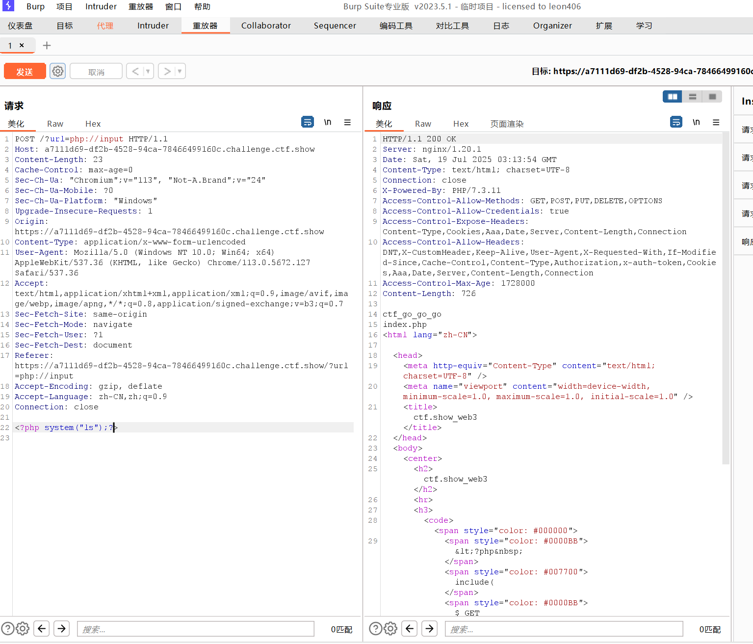Image resolution: width=753 pixels, height=644 pixels.
Task: Switch to 代理 tab
Action: tap(105, 26)
